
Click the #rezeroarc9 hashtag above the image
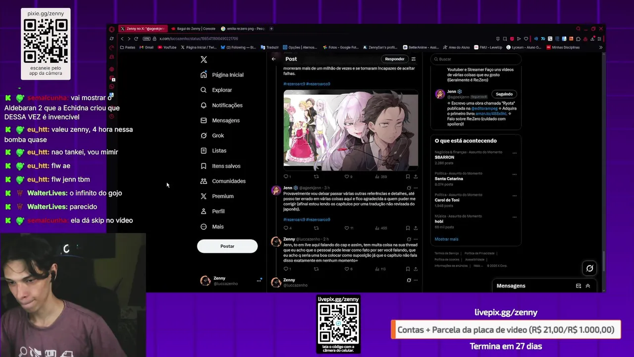tap(294, 84)
